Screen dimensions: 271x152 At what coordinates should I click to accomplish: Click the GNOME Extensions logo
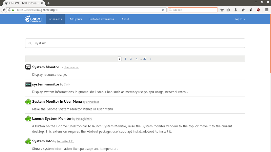[34, 19]
